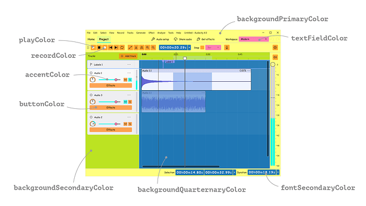
Task: Open the Analyze menu
Action: 161,33
